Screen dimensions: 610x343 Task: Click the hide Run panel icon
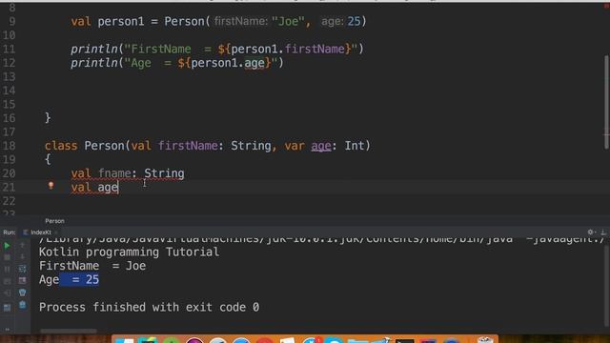point(603,232)
